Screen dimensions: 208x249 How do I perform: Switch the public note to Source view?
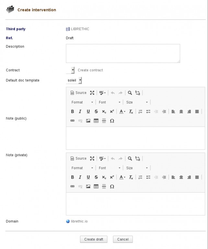pyautogui.click(x=78, y=93)
